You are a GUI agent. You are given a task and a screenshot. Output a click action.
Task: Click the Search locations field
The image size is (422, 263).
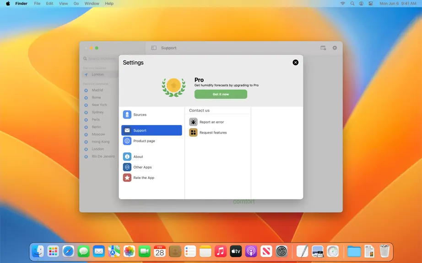pos(100,58)
